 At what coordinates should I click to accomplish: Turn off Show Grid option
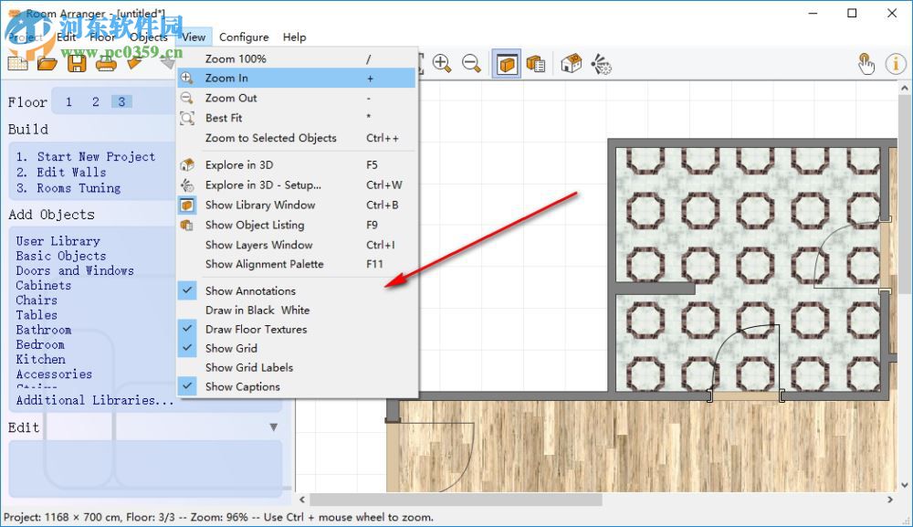[x=231, y=348]
